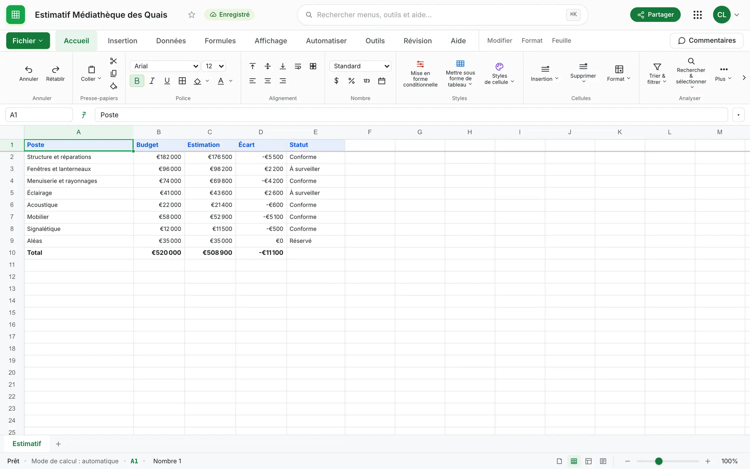Apply percent number format
Image resolution: width=750 pixels, height=469 pixels.
coord(351,81)
